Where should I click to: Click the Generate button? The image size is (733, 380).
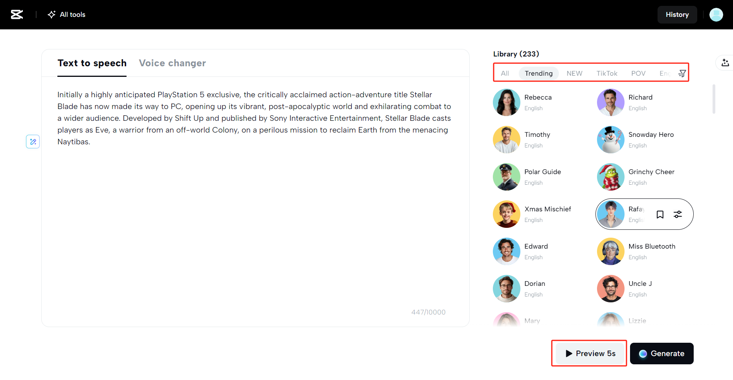(x=661, y=353)
